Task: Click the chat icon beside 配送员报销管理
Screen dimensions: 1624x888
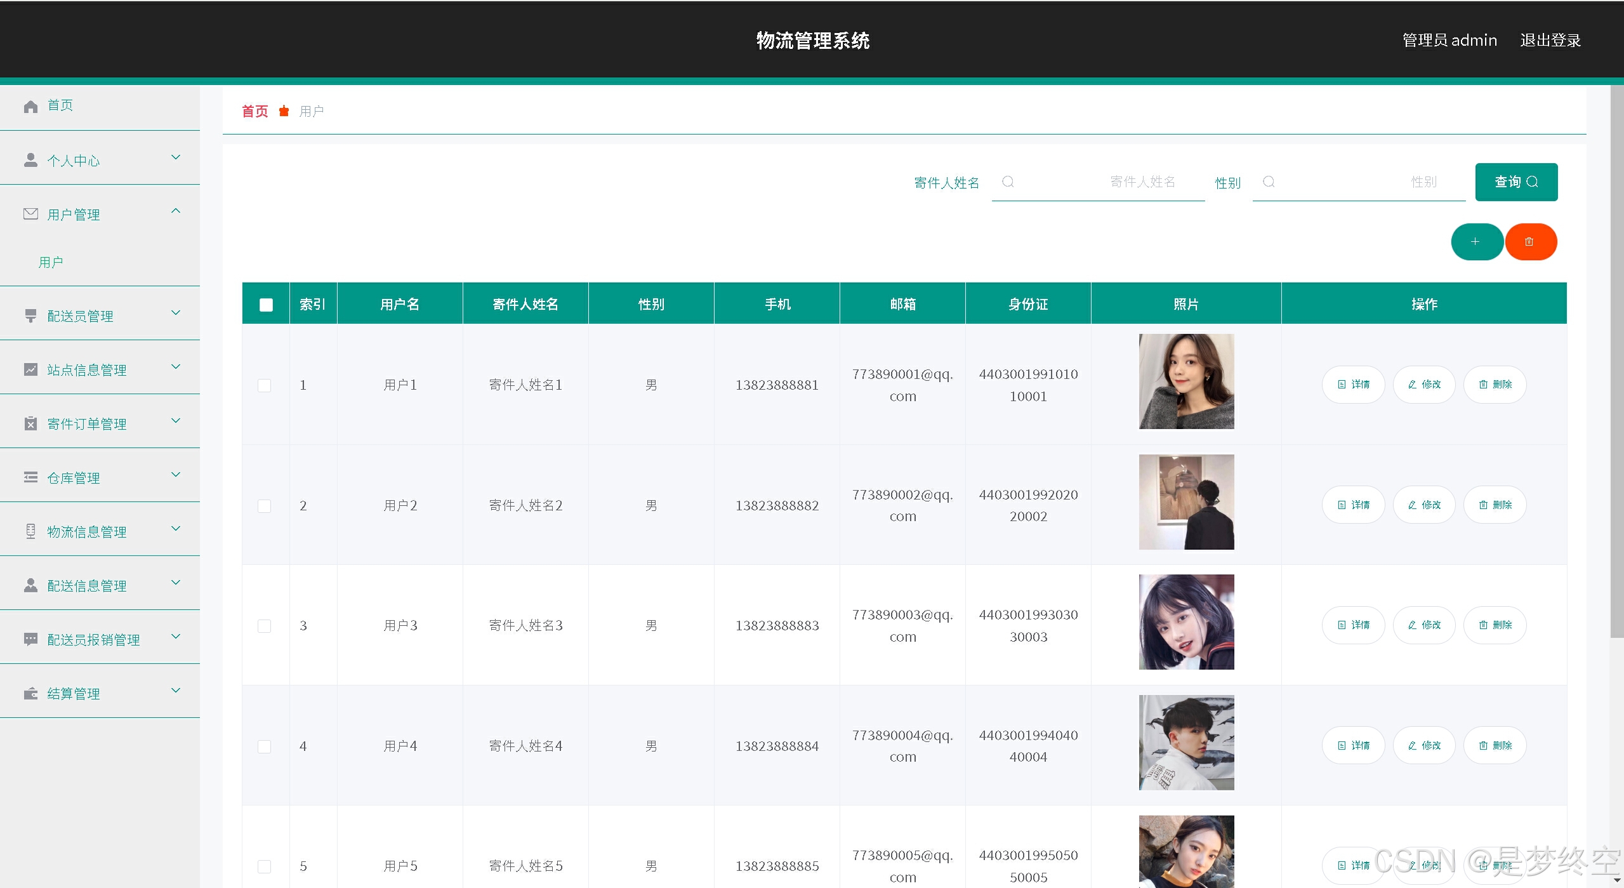Action: click(x=30, y=639)
